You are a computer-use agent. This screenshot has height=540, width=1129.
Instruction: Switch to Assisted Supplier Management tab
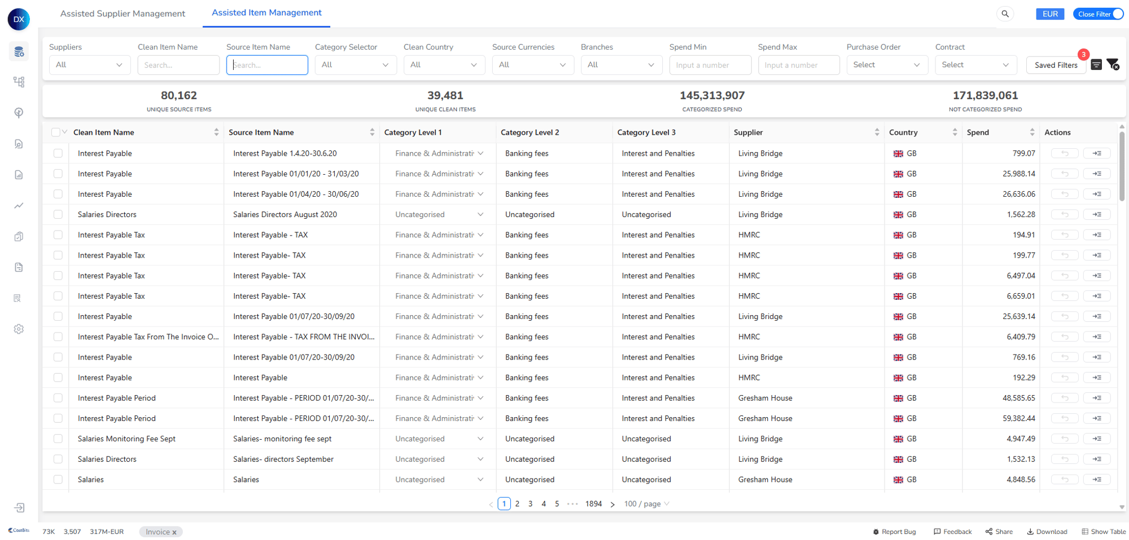pos(122,14)
